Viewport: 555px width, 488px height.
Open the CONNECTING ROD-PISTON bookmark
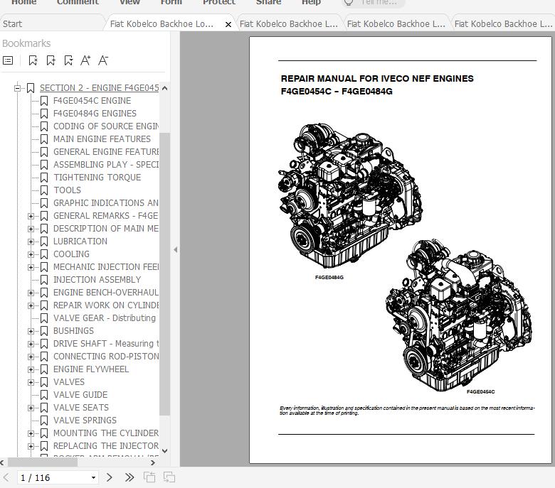tap(106, 356)
